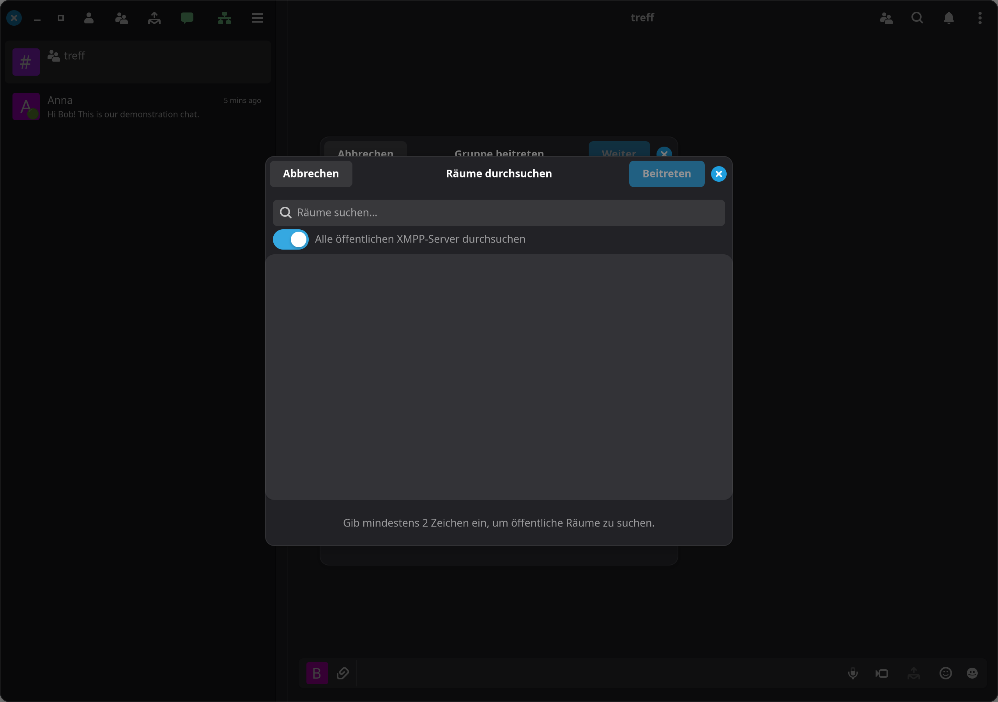Open the notifications bell icon
The image size is (998, 702).
click(949, 18)
